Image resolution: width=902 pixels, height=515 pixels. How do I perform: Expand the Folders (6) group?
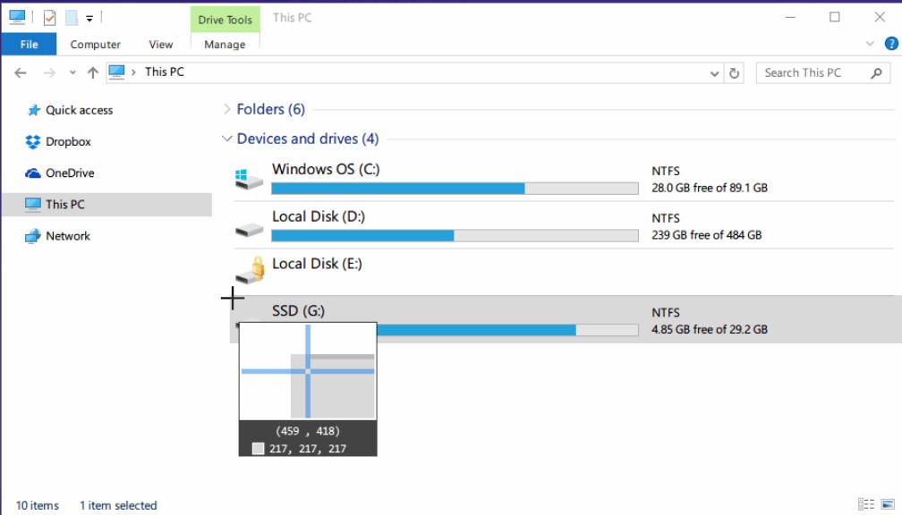[226, 109]
